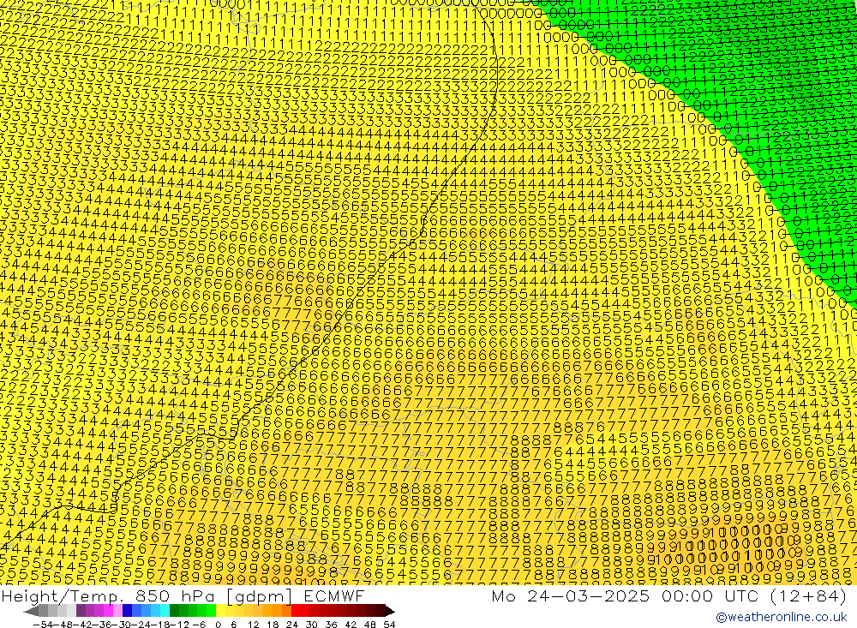Pick the cyan swatch above -18
The width and height of the screenshot is (857, 628).
coord(165,611)
